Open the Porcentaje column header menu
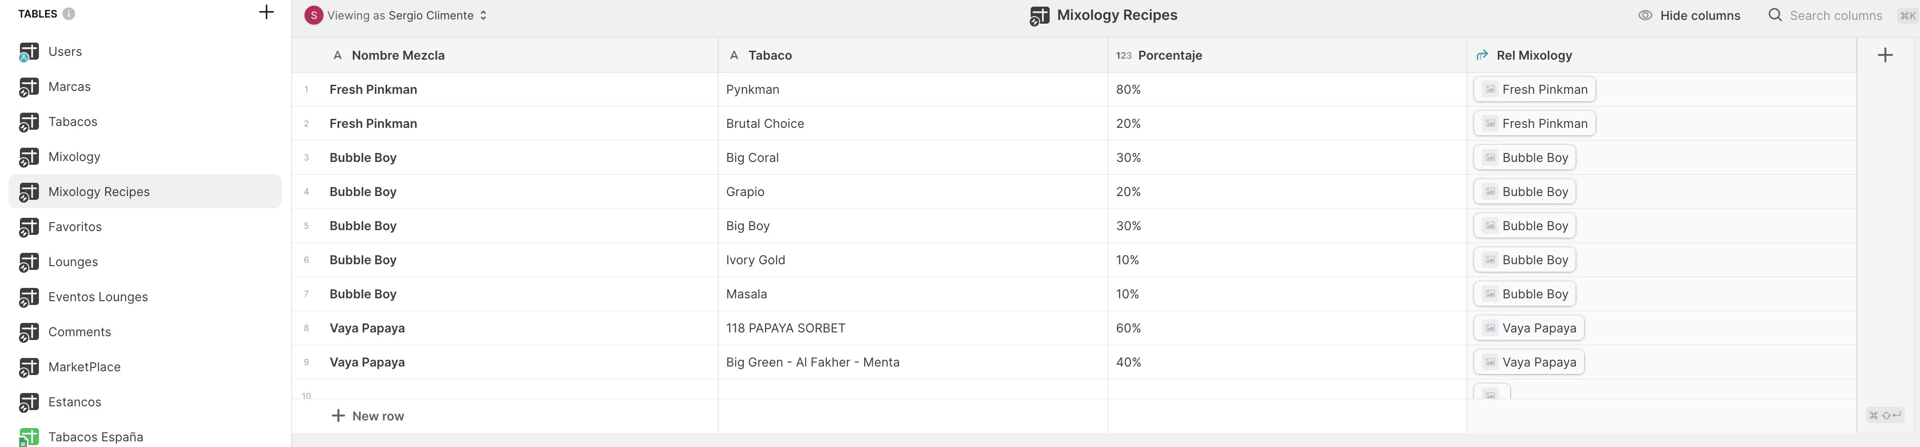Image resolution: width=1920 pixels, height=447 pixels. [1170, 55]
